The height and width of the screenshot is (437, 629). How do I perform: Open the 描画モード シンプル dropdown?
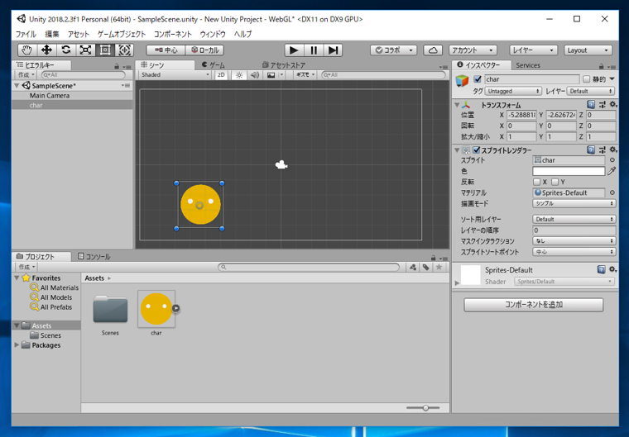coord(574,203)
